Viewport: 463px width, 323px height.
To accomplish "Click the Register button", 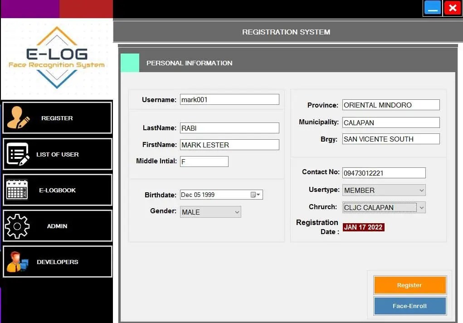I will (x=409, y=285).
